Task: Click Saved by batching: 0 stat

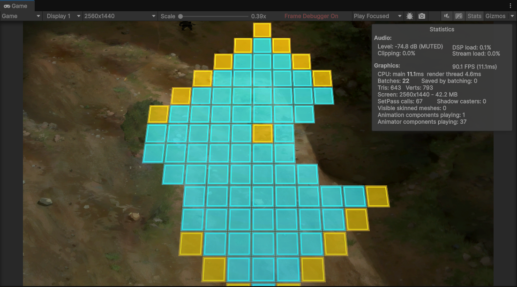Action: coord(449,81)
